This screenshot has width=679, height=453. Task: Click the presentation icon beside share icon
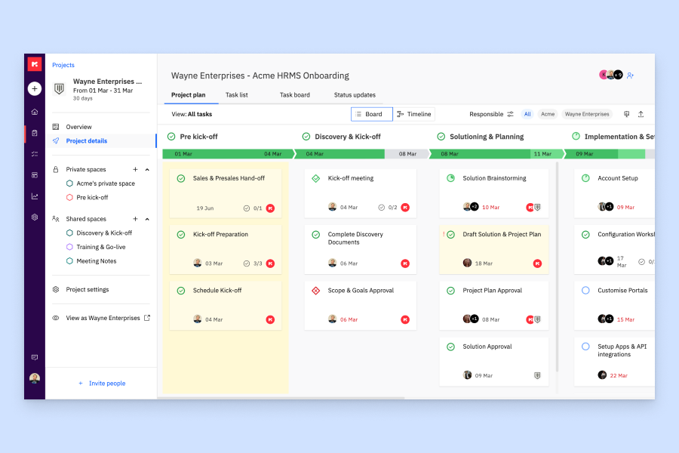click(x=627, y=114)
